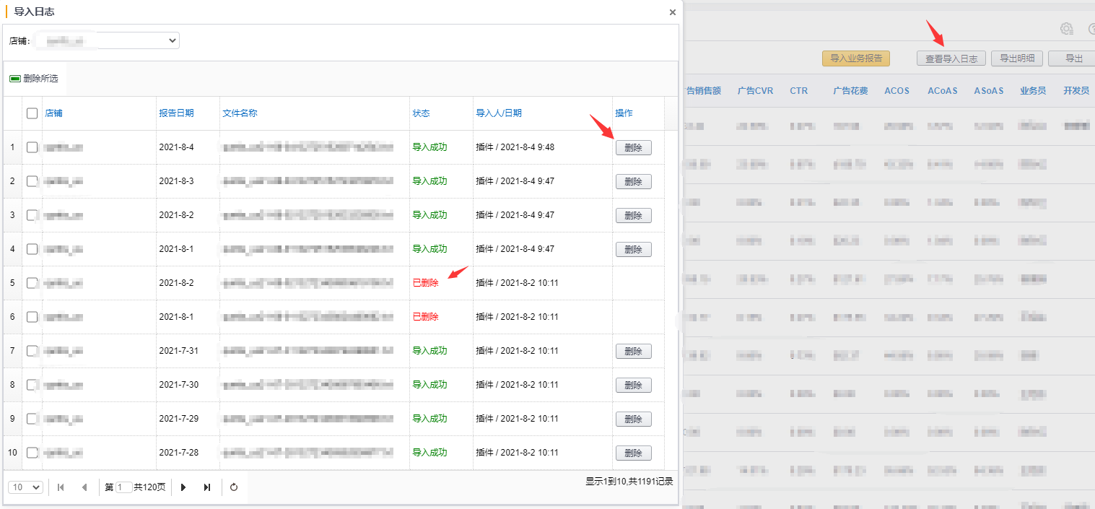Delete the 2021-7-31 import record
This screenshot has height=509, width=1095.
coord(633,352)
